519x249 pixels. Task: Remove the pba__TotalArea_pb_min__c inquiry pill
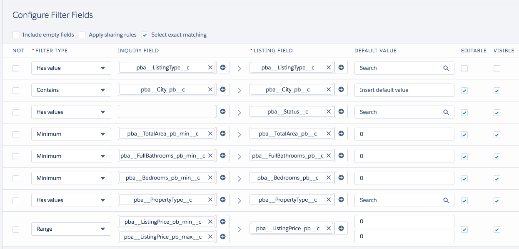pos(211,133)
